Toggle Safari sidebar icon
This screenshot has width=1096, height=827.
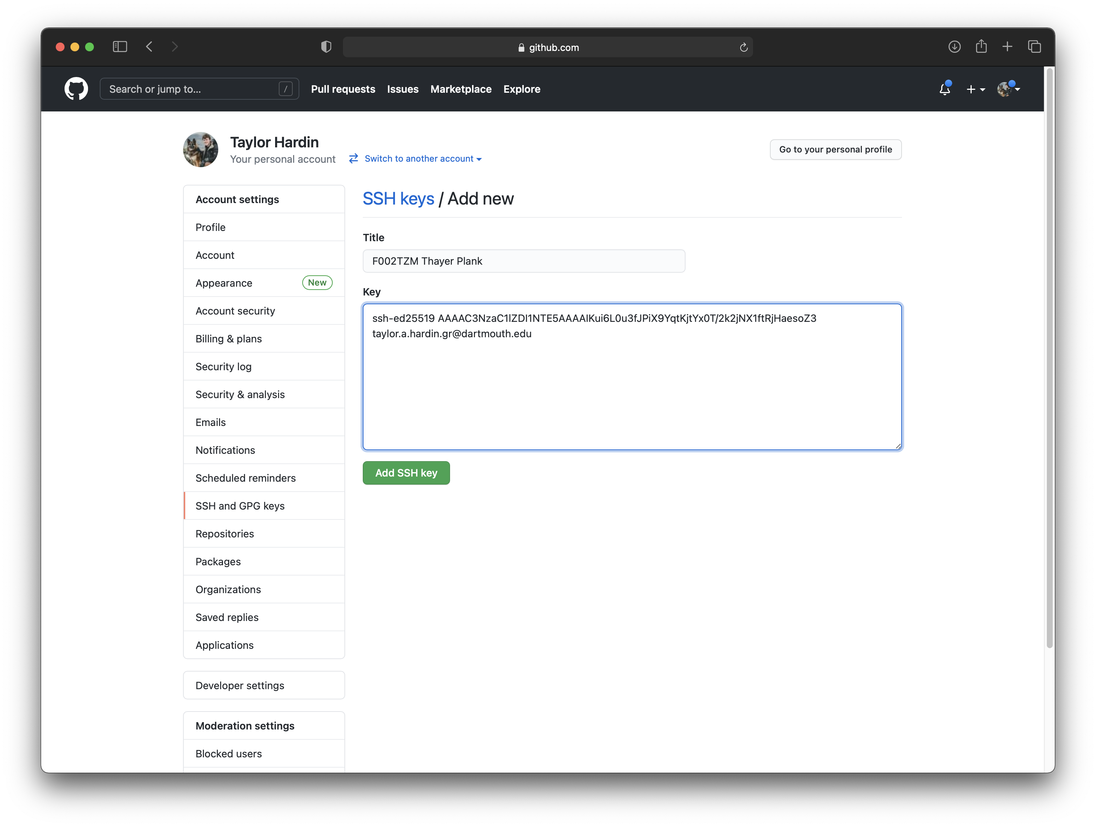(120, 47)
